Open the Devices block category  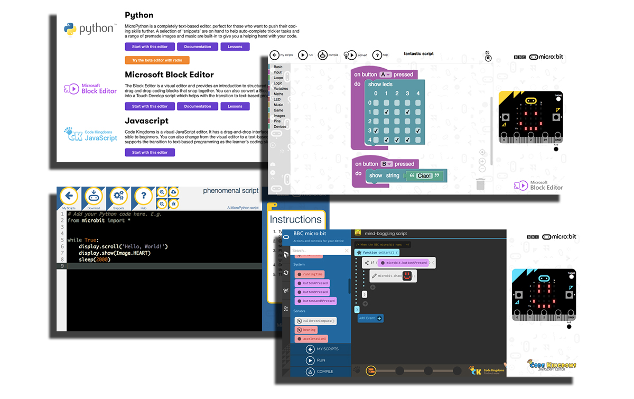(x=280, y=126)
